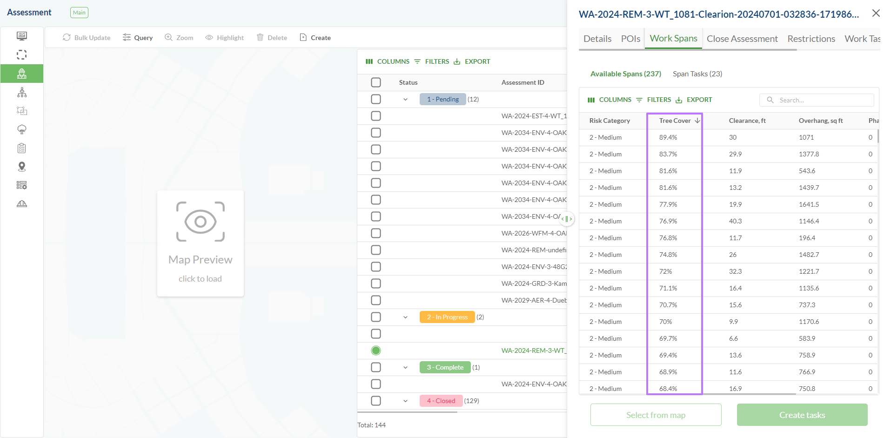Click EXPORT in the Work Spans panel

[x=694, y=100]
